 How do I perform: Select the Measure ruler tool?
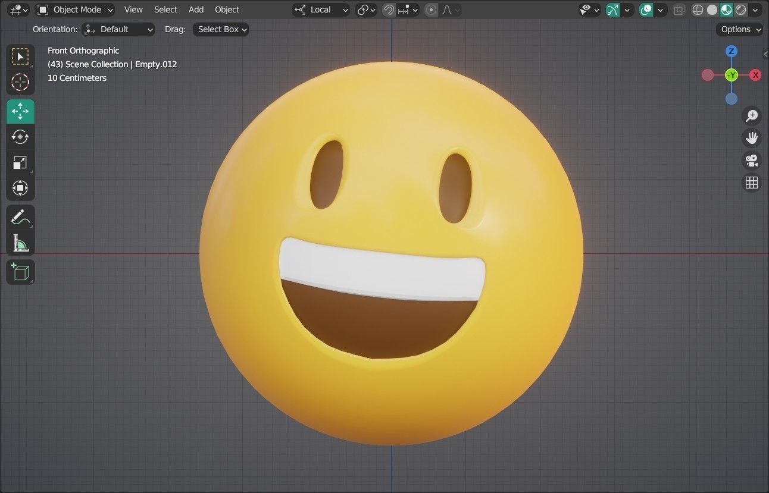(20, 243)
